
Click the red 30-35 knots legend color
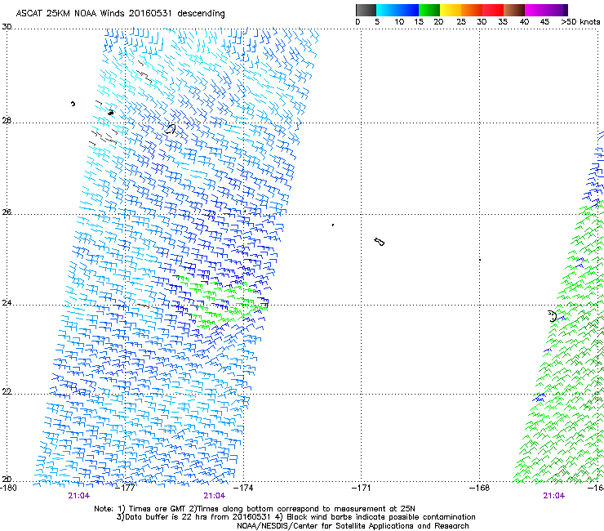[x=493, y=10]
